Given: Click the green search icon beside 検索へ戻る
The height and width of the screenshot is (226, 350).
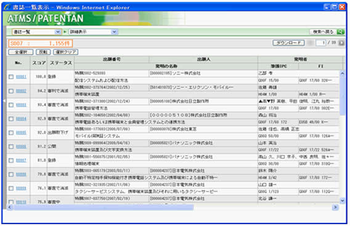Looking at the screenshot, I should coord(341,32).
